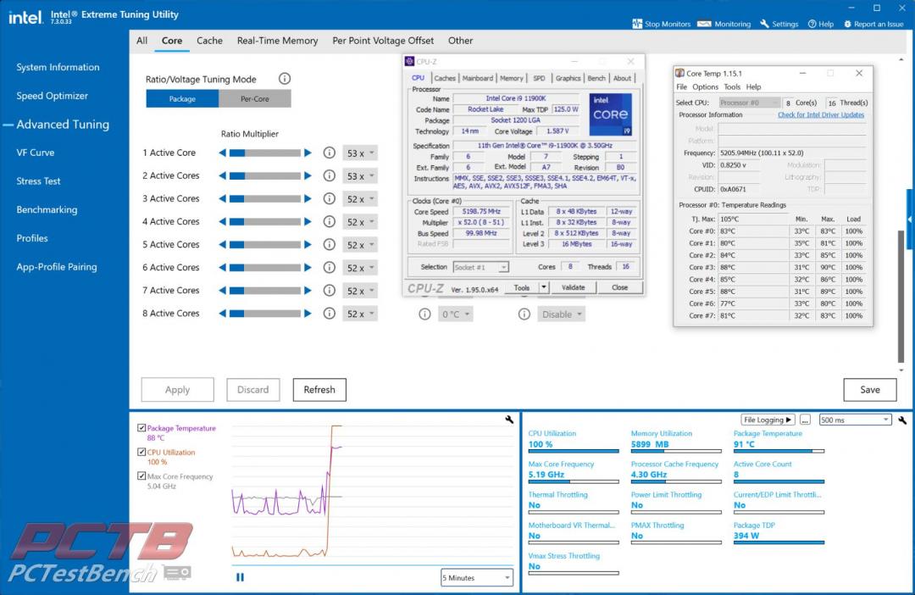915x595 pixels.
Task: Open Help in the top bar
Action: (820, 24)
